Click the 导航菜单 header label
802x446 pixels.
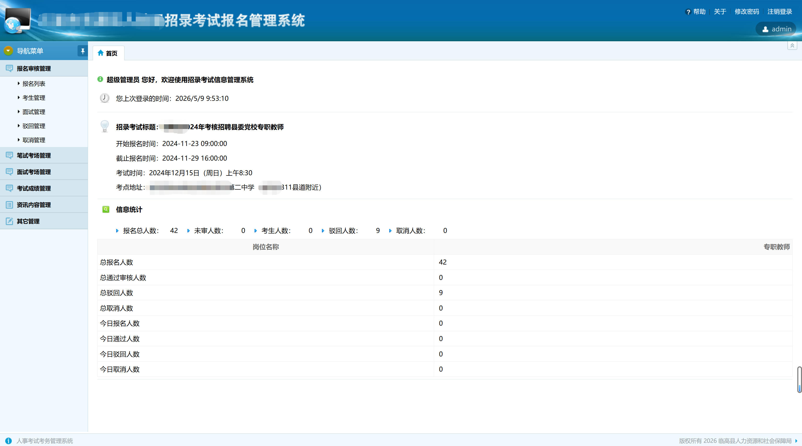[30, 51]
